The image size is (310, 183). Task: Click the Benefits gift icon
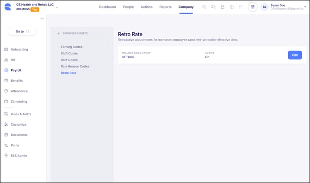[6, 80]
